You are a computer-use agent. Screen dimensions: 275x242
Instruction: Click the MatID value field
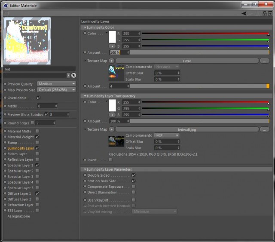pos(47,106)
